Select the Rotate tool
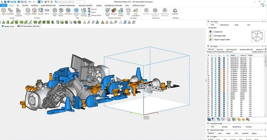The height and width of the screenshot is (140, 267). 34,13
